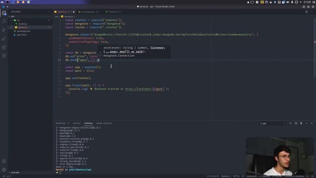Select server.js in the Explorer tree
This screenshot has width=316, height=178.
(23, 28)
